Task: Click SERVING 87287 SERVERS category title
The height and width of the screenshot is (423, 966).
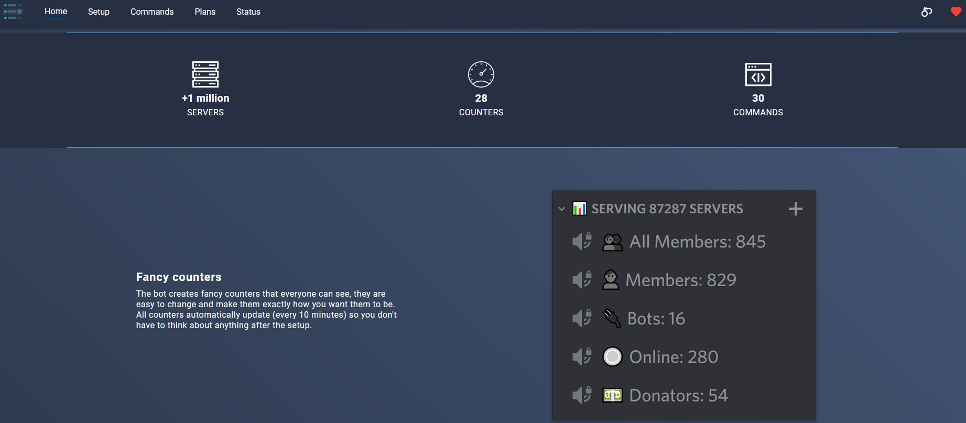Action: coord(667,209)
